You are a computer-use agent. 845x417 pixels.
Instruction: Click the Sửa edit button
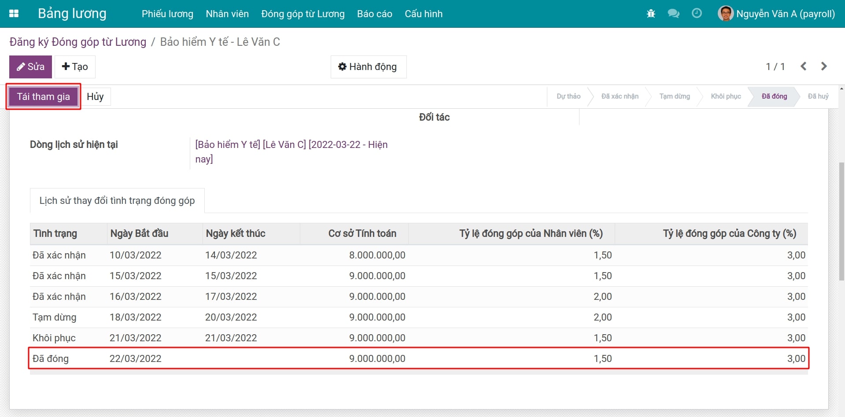click(30, 67)
